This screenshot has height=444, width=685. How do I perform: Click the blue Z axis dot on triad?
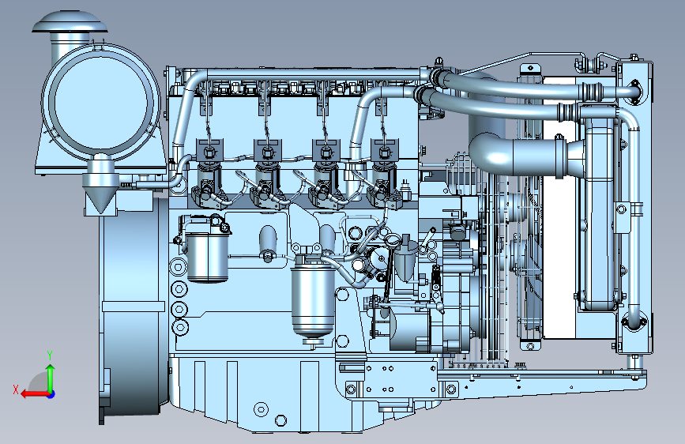coord(51,394)
